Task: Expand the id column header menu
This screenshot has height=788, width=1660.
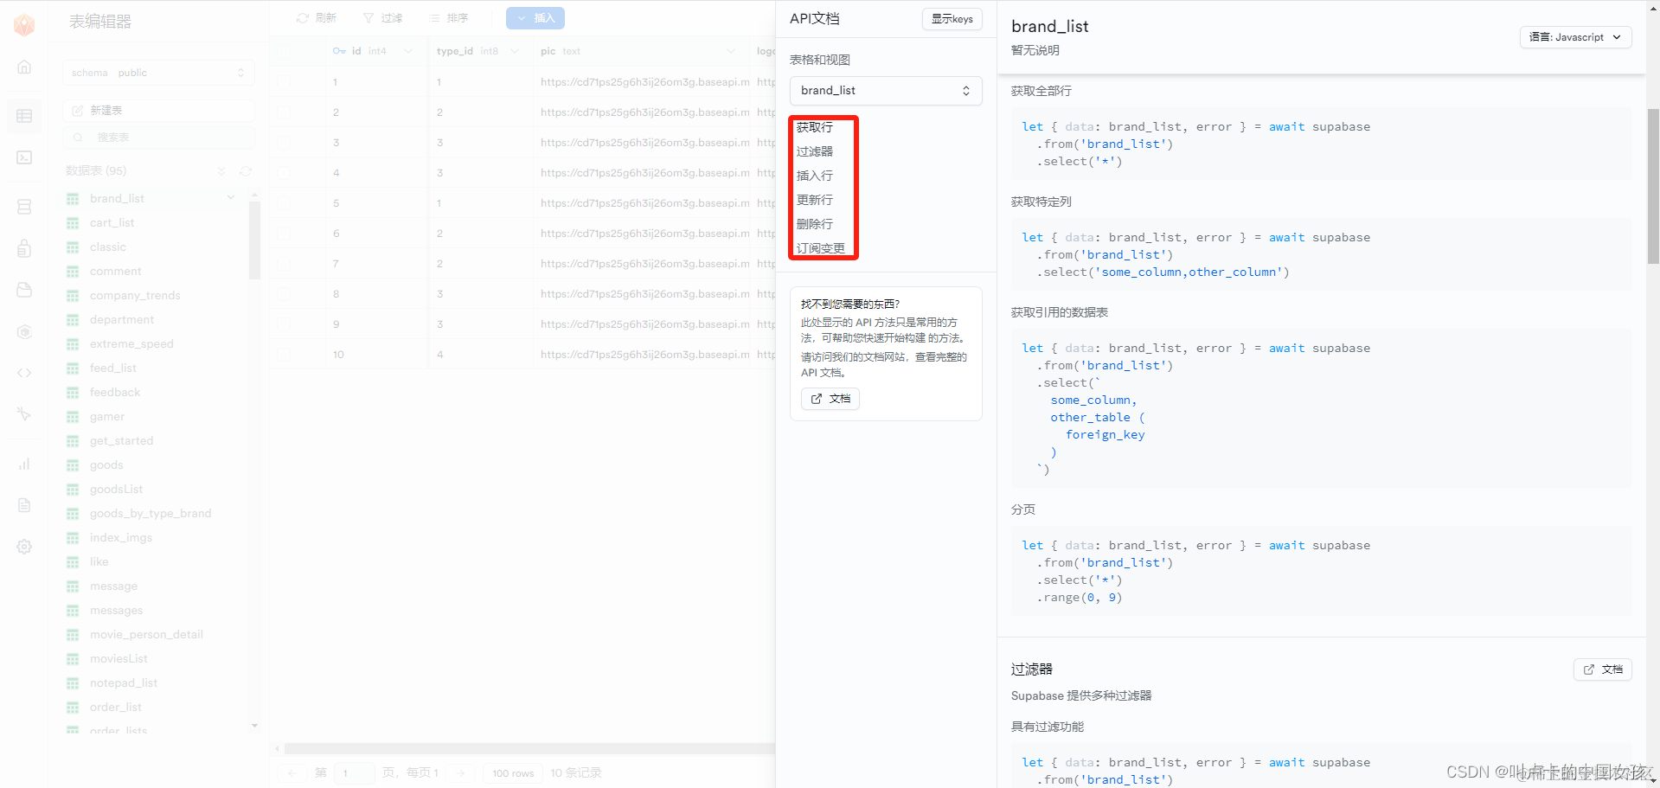Action: pyautogui.click(x=408, y=51)
